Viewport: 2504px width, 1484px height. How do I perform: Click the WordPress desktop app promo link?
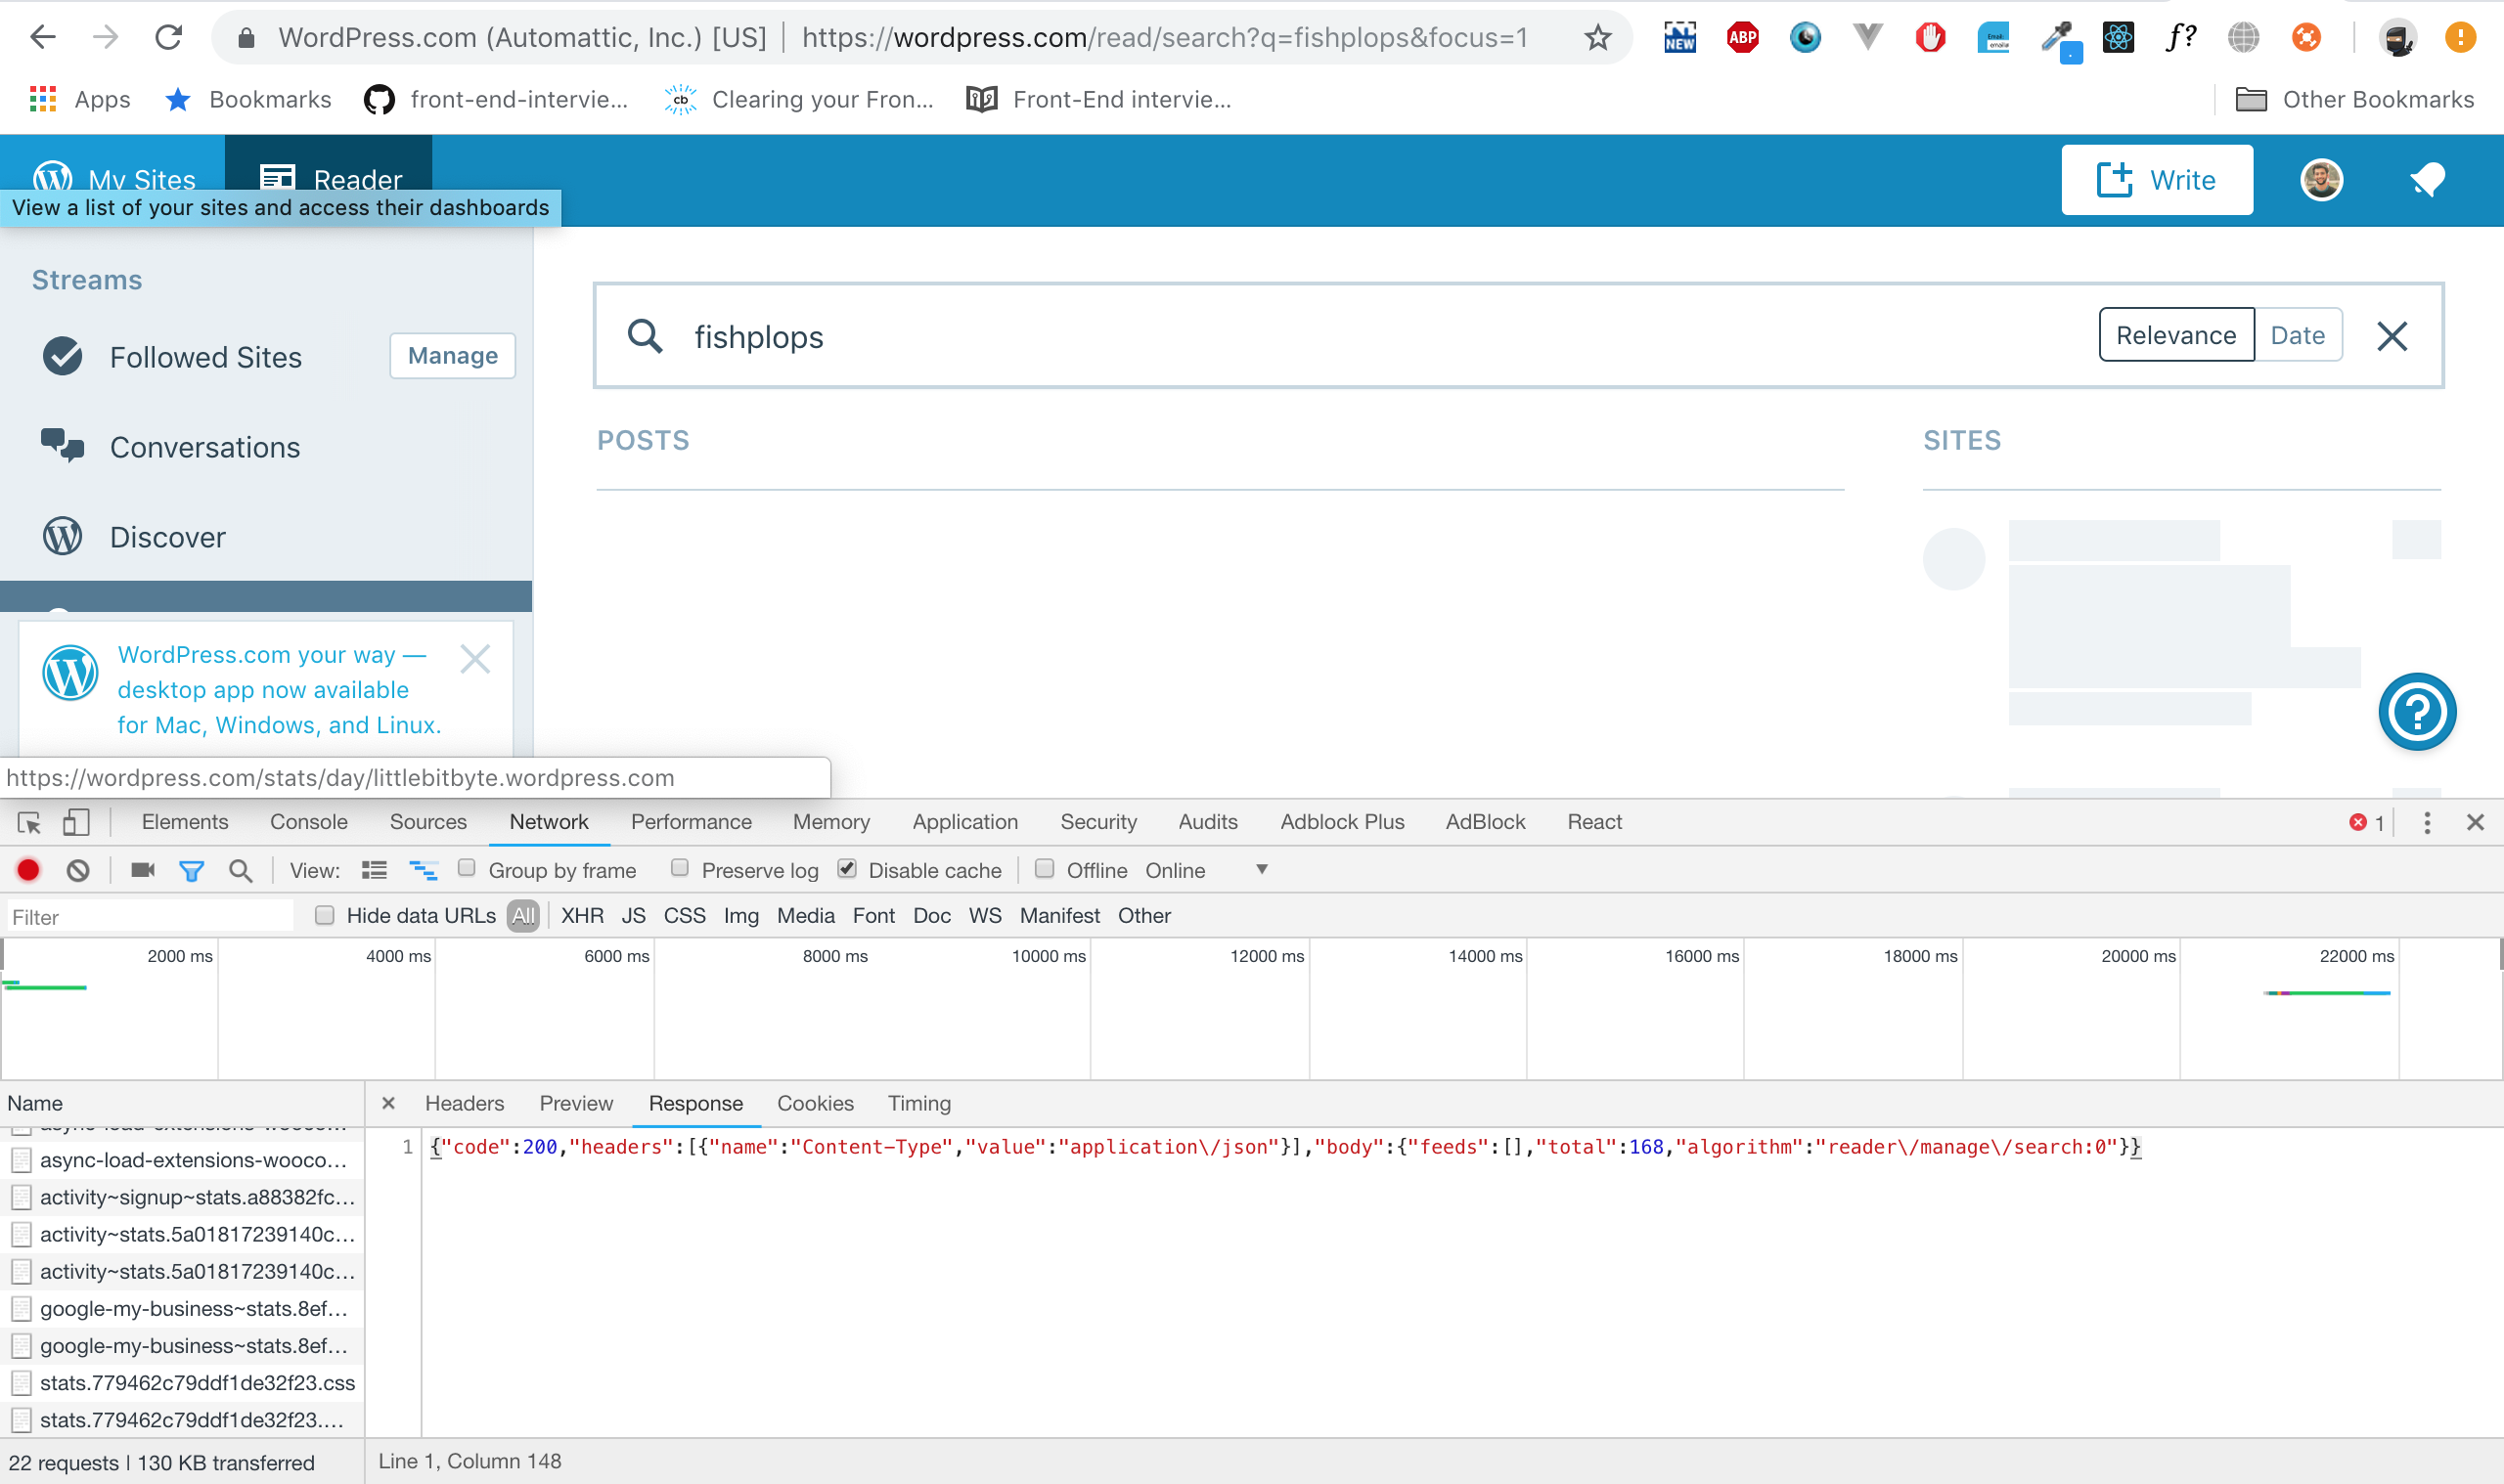(x=279, y=690)
